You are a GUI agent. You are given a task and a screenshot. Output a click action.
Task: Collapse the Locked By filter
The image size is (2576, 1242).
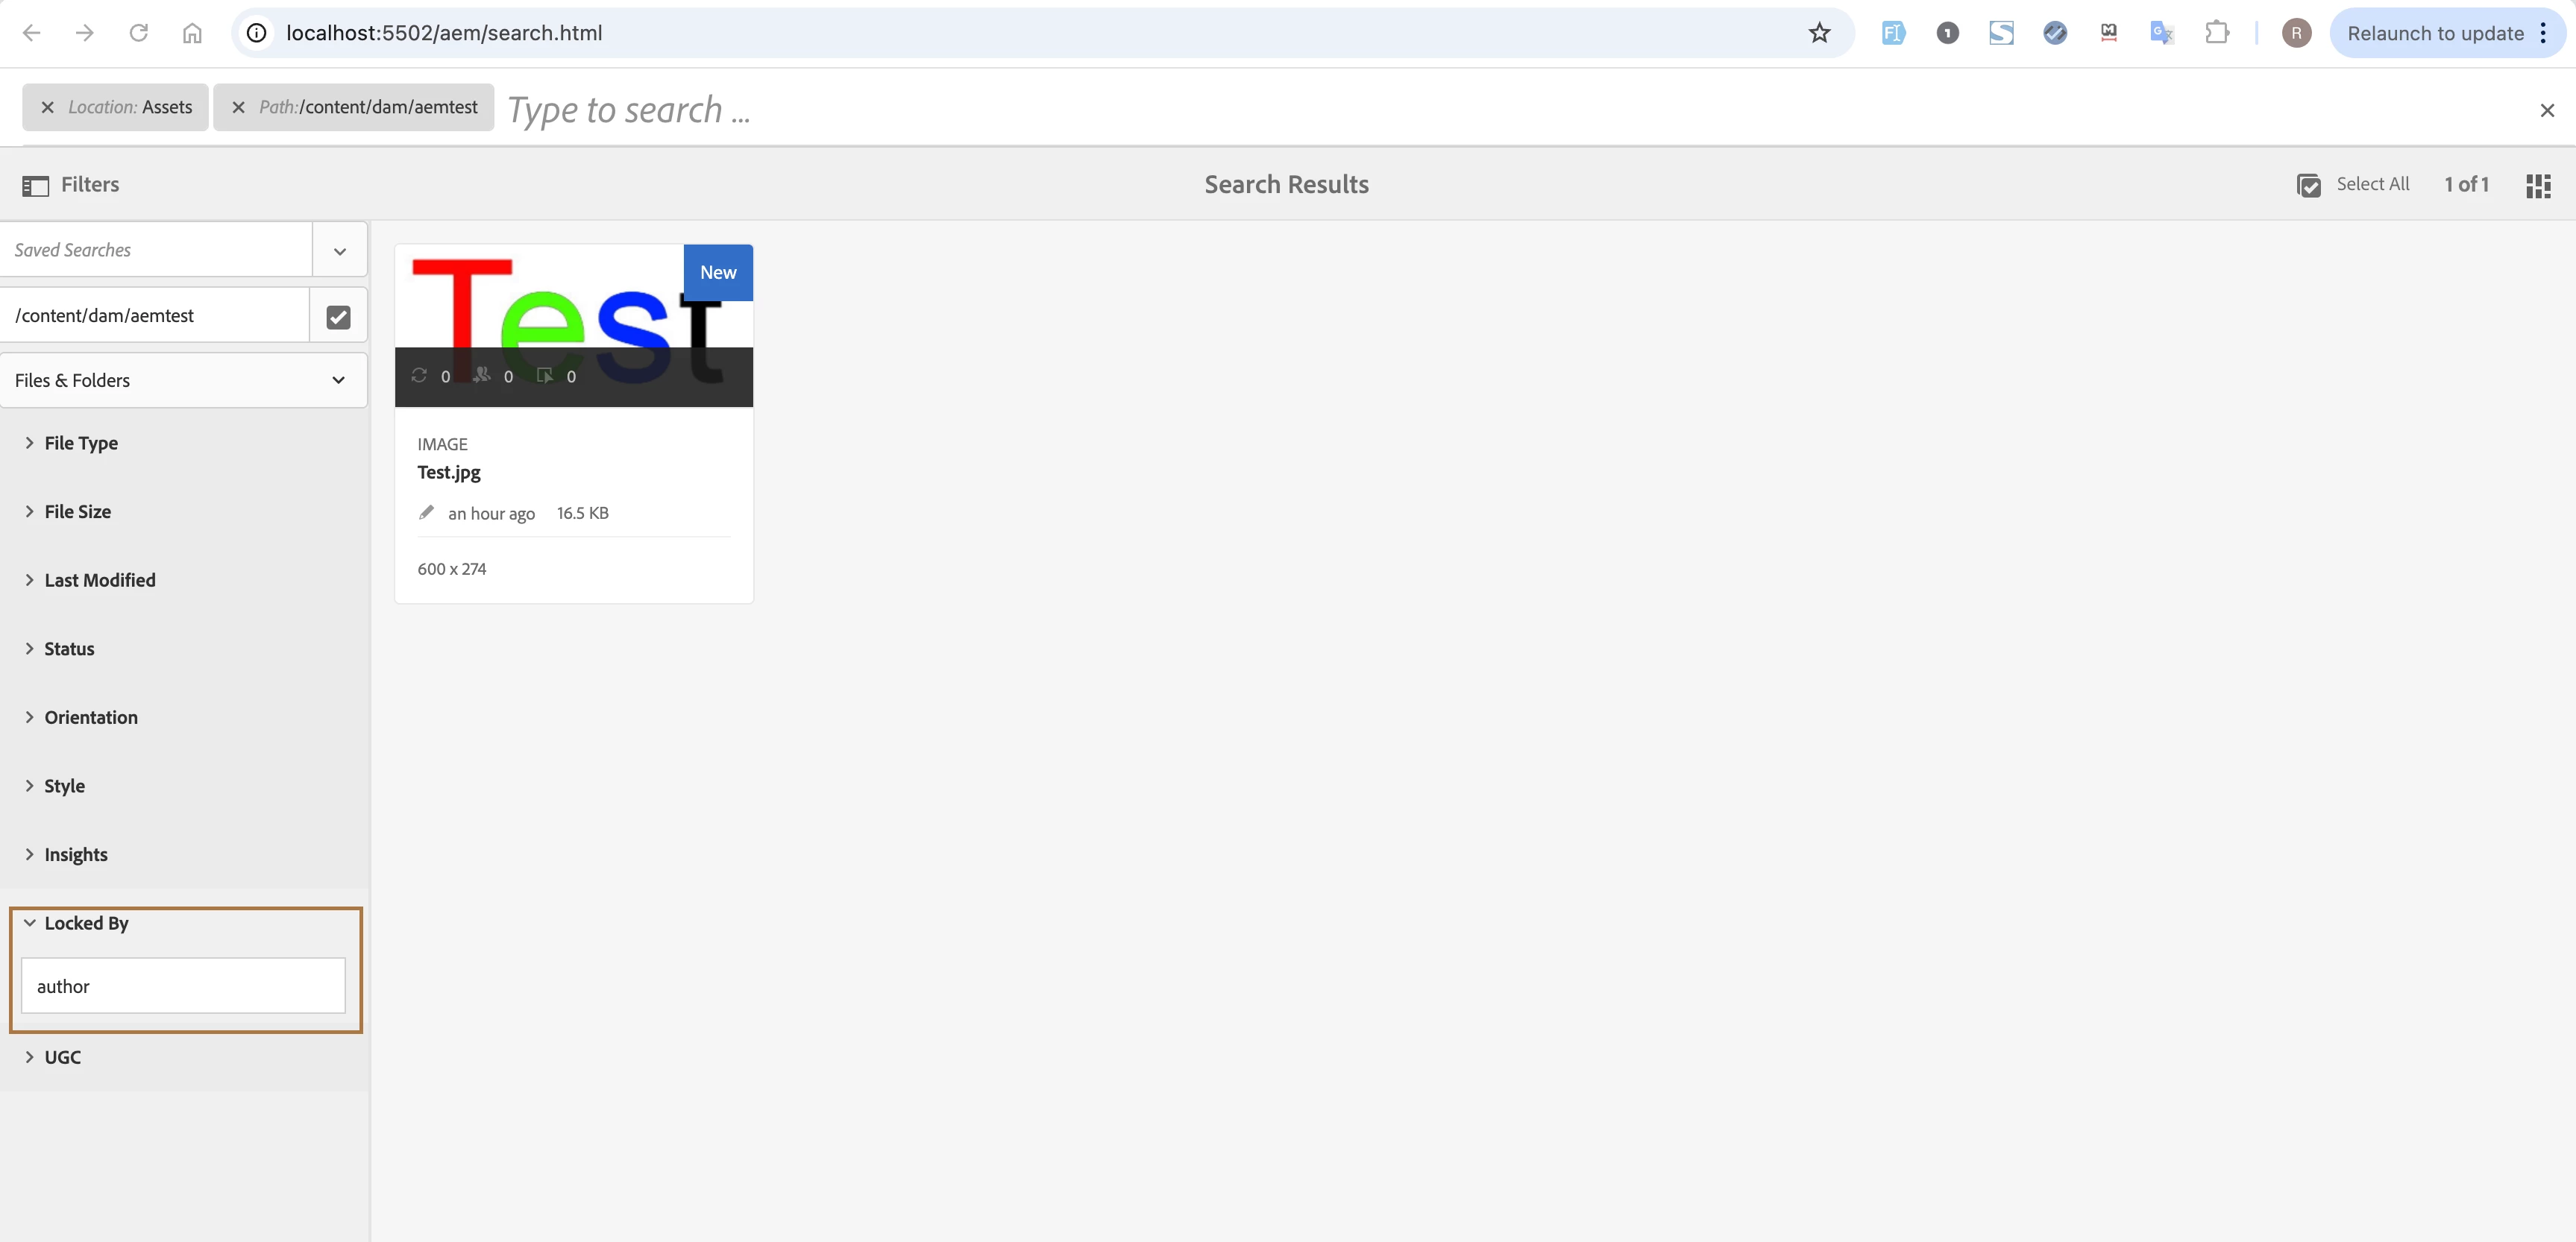86,922
